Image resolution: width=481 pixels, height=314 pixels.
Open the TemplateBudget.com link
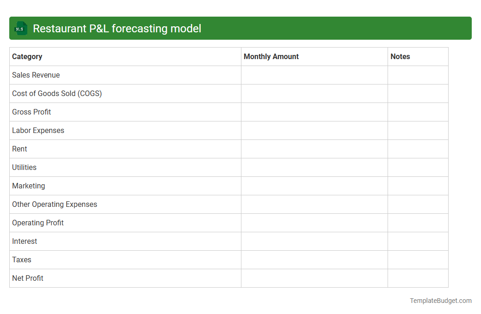[x=440, y=301]
